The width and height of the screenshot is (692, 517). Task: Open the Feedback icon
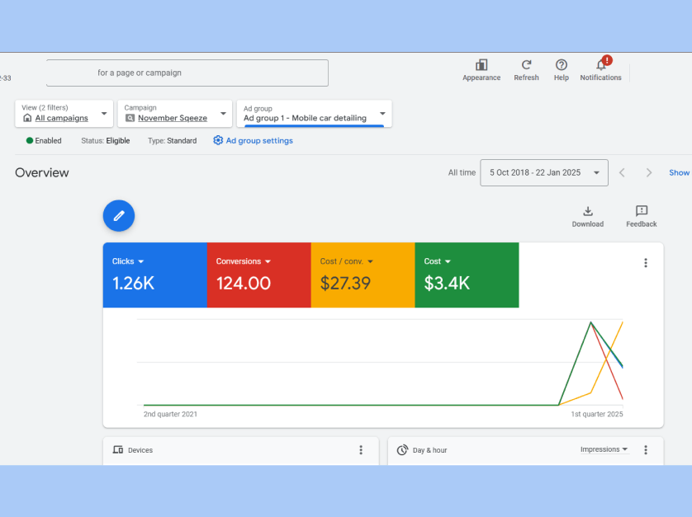click(641, 212)
